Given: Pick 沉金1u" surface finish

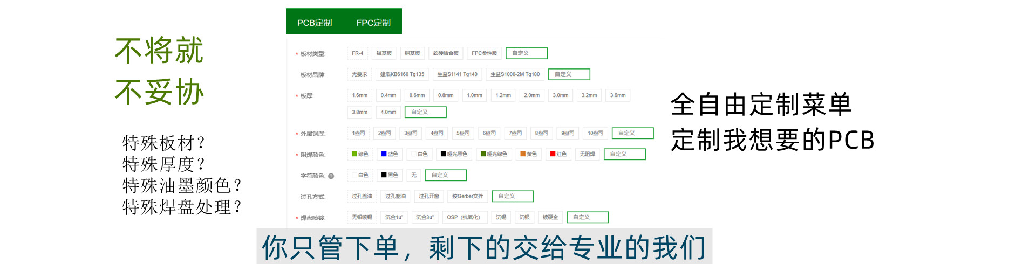Looking at the screenshot, I should click(394, 217).
